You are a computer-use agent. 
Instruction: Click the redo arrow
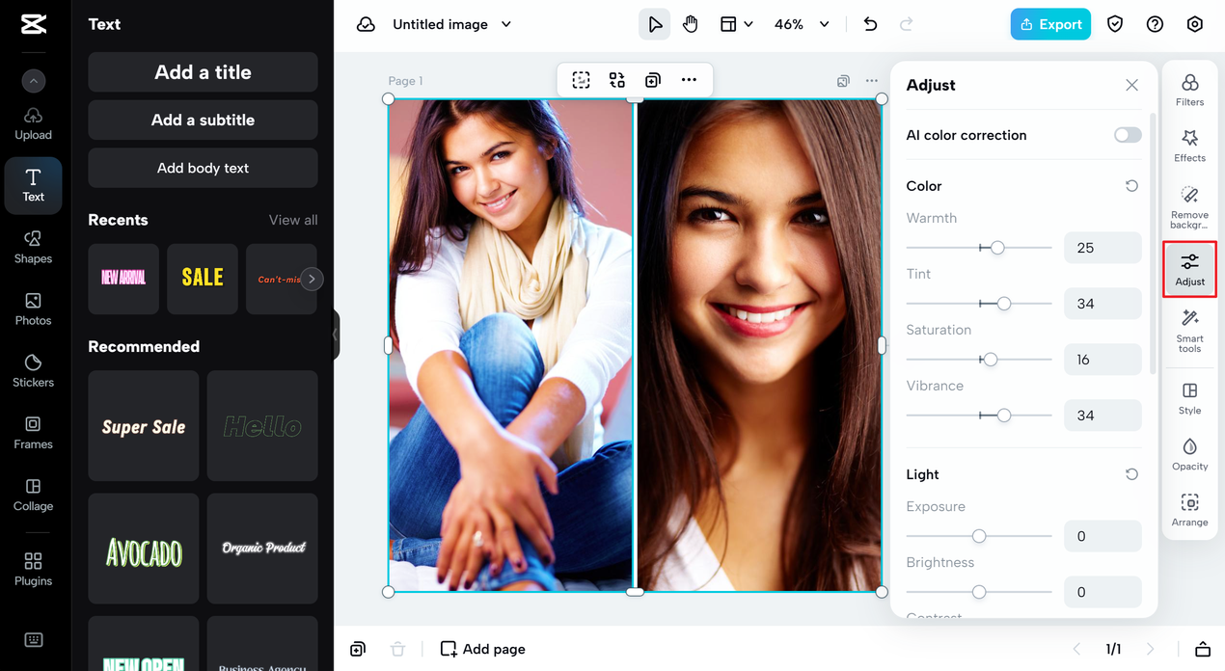(x=906, y=24)
